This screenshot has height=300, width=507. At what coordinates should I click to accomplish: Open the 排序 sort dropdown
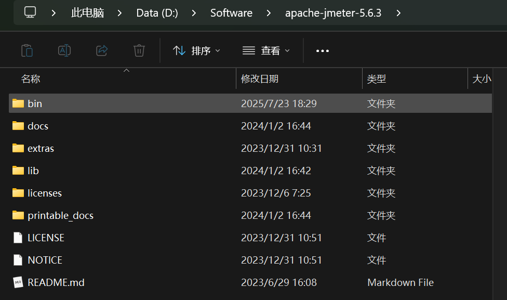196,51
